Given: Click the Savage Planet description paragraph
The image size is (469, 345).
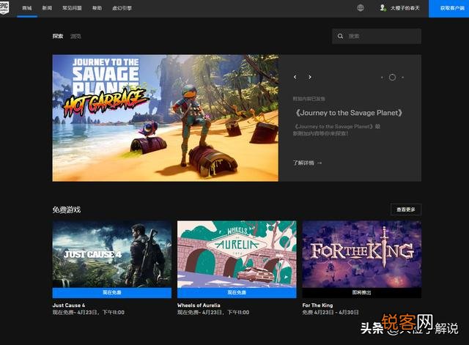Looking at the screenshot, I should (x=336, y=130).
